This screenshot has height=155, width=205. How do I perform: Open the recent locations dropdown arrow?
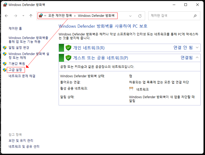click(x=23, y=16)
